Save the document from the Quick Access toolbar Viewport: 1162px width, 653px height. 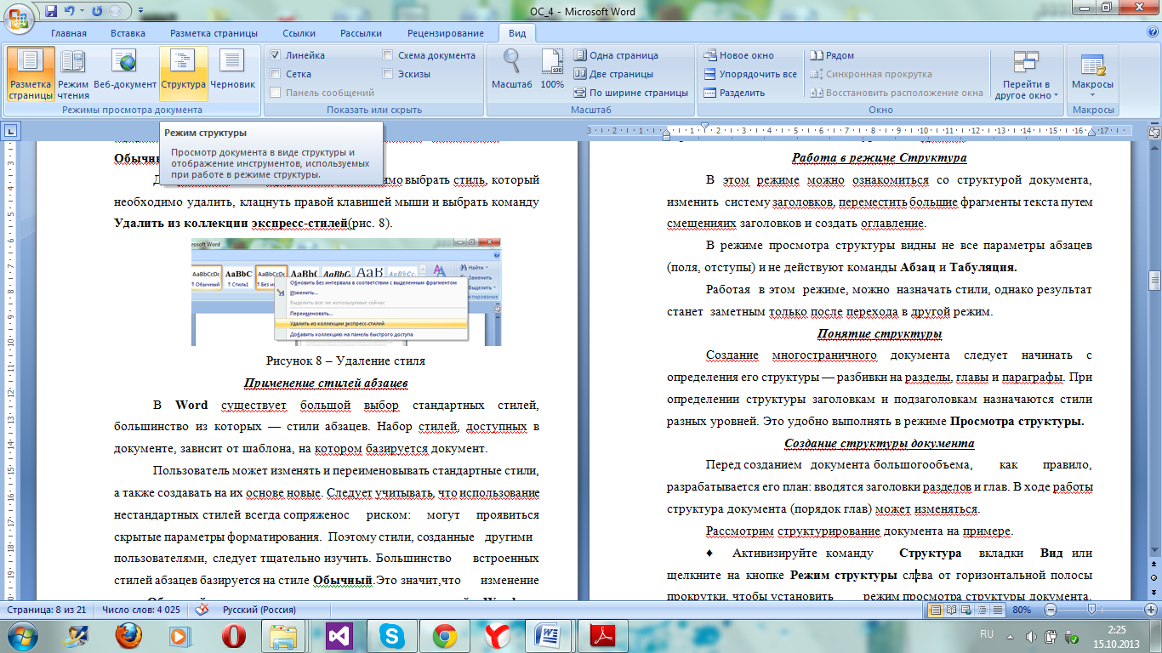pyautogui.click(x=51, y=11)
